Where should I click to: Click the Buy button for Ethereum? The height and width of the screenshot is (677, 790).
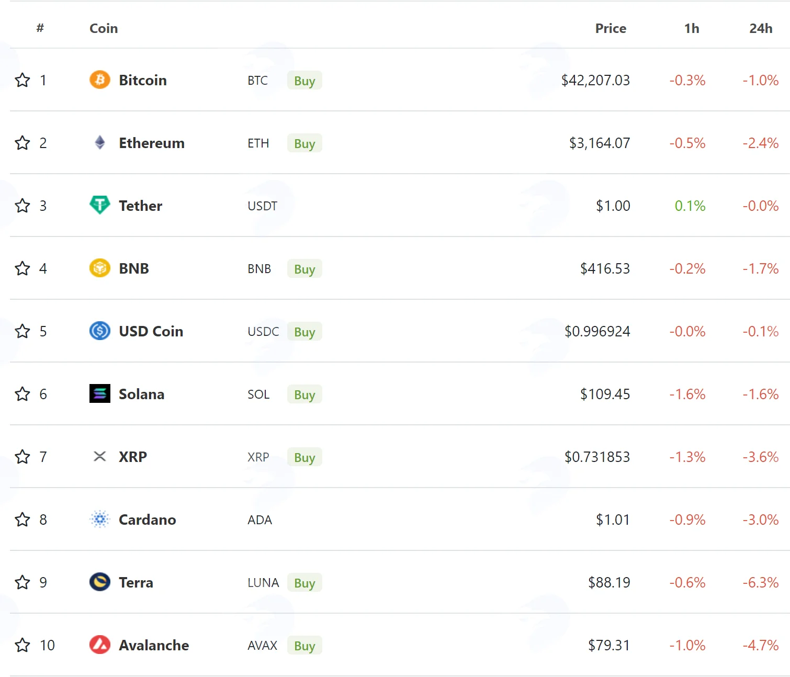click(x=304, y=143)
